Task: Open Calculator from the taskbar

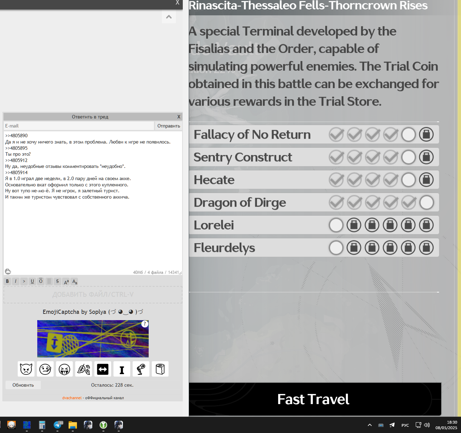Action: point(42,425)
